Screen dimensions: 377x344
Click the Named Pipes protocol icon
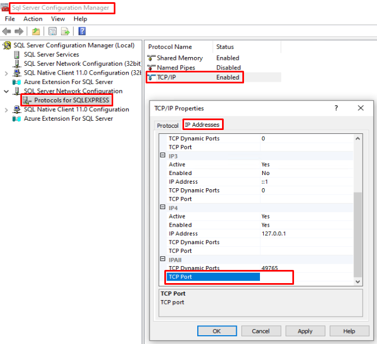coord(151,67)
